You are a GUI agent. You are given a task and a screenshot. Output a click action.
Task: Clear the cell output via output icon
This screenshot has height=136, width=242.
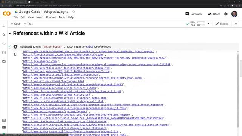pos(16,54)
